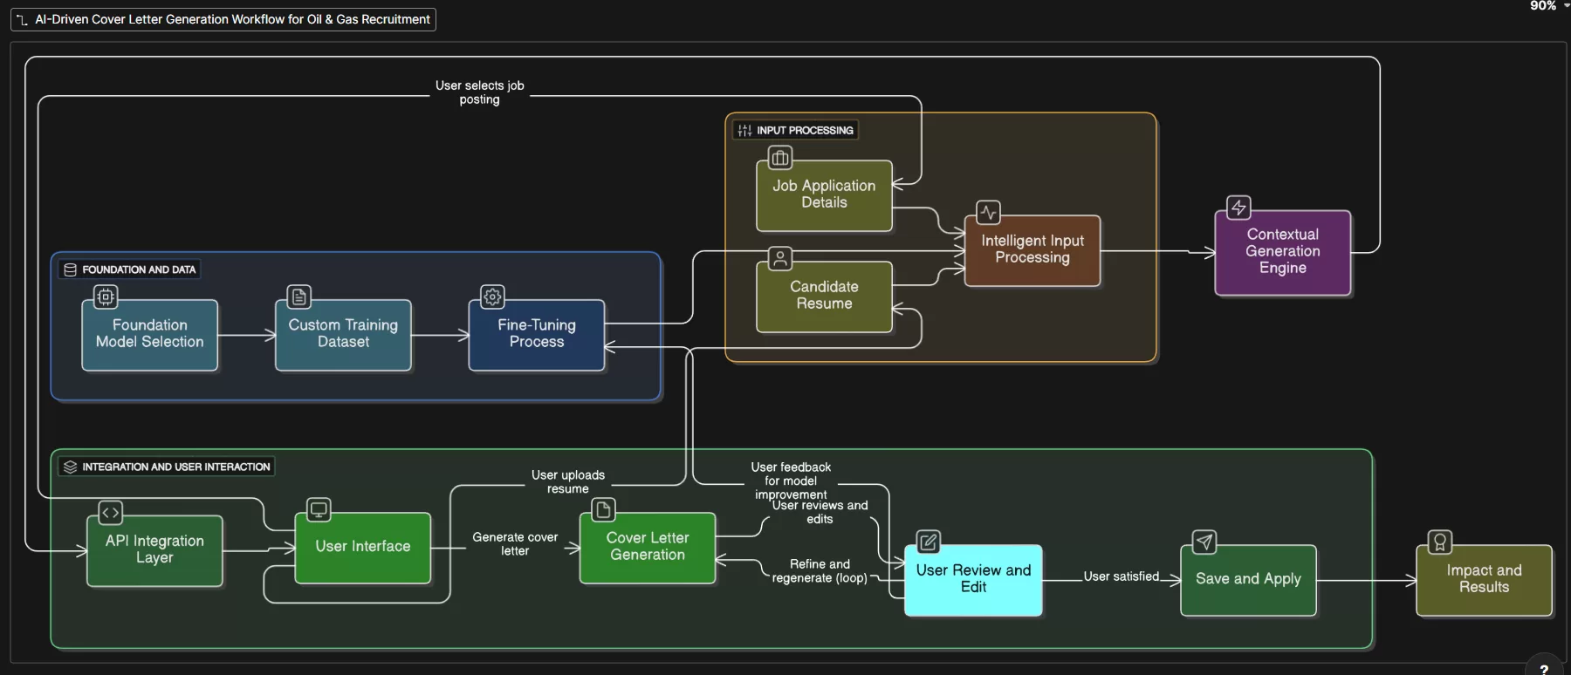Viewport: 1571px width, 675px height.
Task: Select the Cover Letter Generation node
Action: coord(648,548)
